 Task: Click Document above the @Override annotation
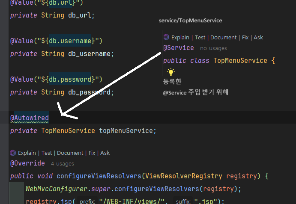tap(70, 153)
